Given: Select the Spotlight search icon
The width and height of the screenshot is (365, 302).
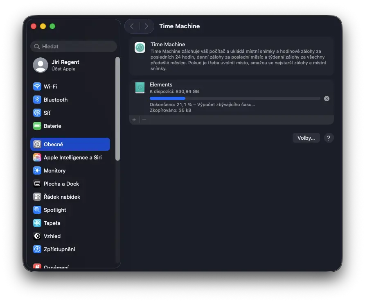Looking at the screenshot, I should click(x=37, y=210).
